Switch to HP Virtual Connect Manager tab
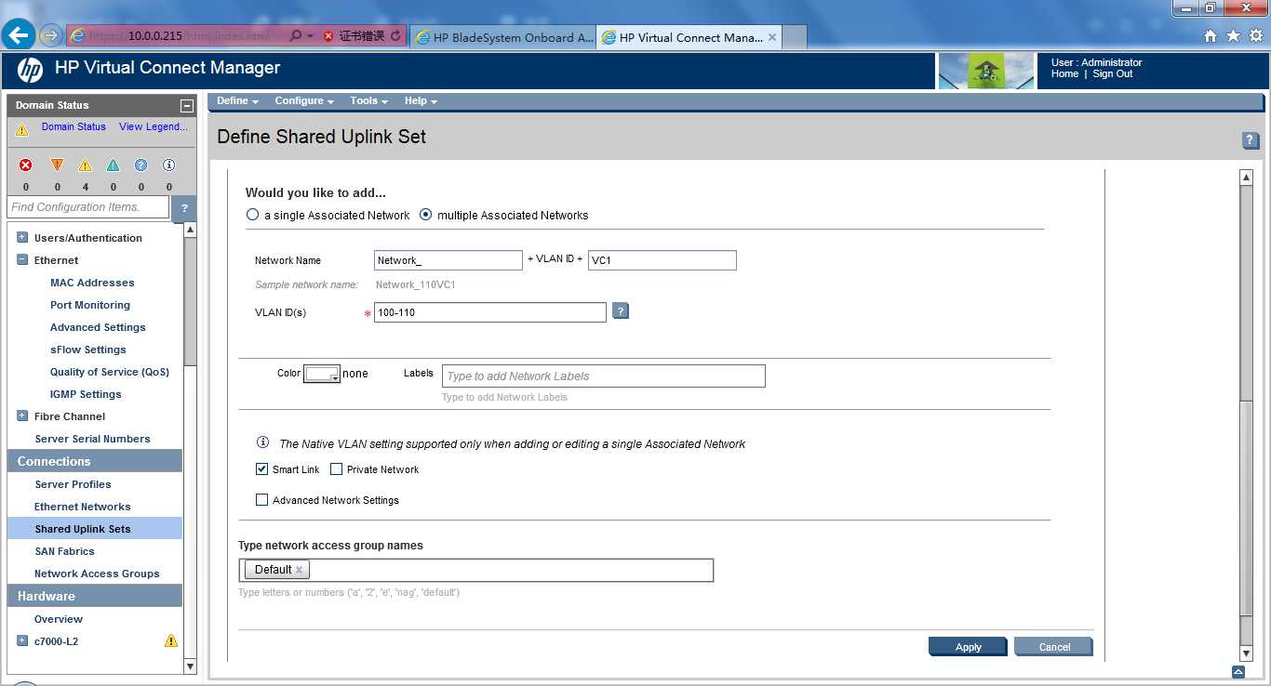Viewport: 1271px width, 686px height. coord(689,37)
